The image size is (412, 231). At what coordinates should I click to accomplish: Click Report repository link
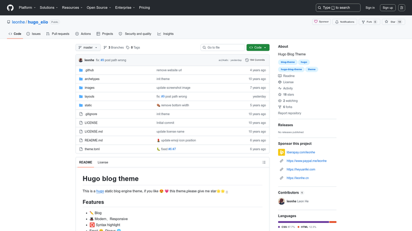point(289,113)
